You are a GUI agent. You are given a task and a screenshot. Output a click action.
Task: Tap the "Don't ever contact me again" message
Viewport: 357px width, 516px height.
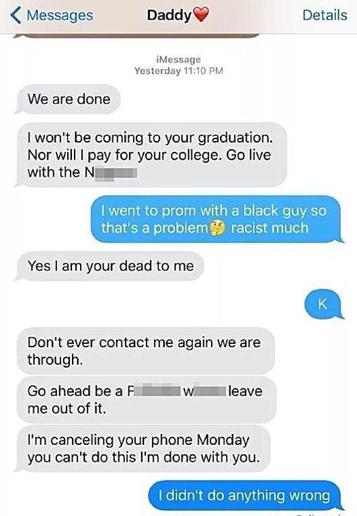coord(145,351)
